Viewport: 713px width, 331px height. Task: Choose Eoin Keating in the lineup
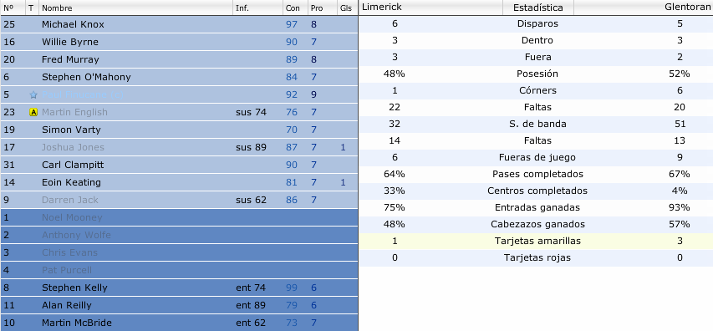pos(179,182)
